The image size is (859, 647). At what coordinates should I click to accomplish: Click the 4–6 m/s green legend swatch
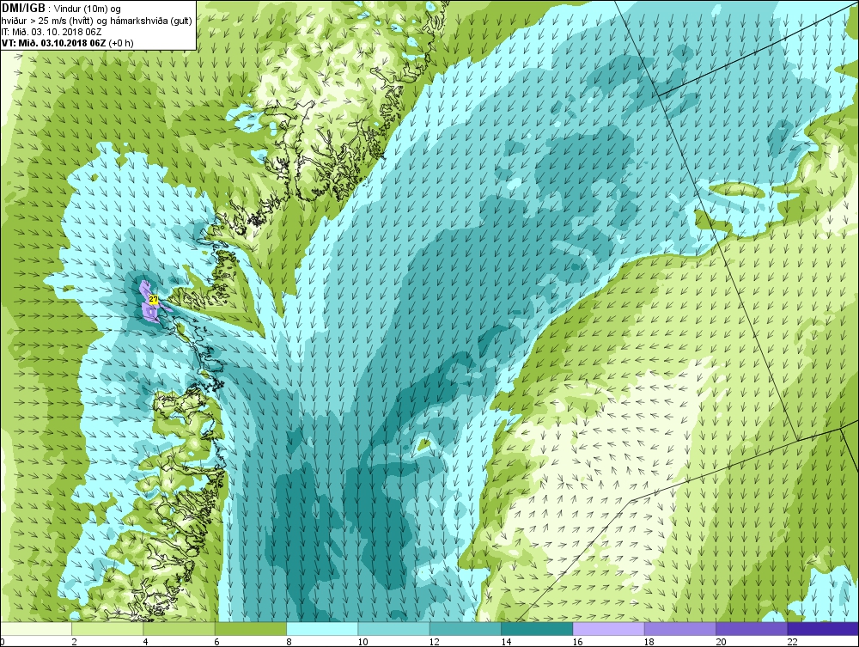coord(180,629)
